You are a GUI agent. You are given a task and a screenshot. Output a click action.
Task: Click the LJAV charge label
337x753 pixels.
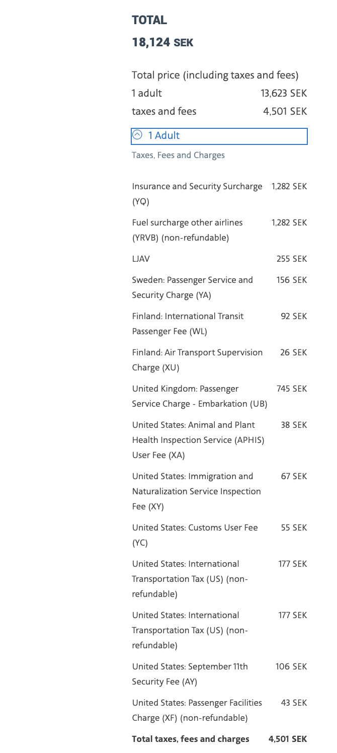pyautogui.click(x=141, y=259)
